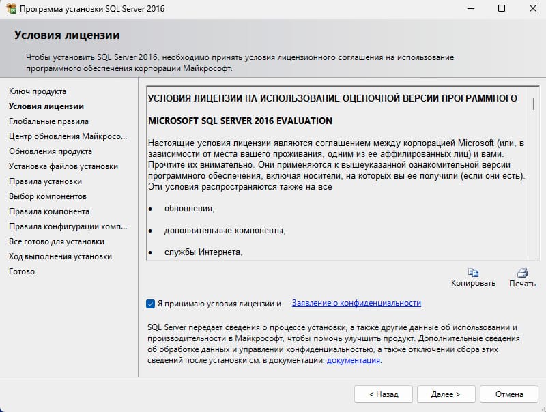Maximize the SQL Server setup window
546x412 pixels.
tap(502, 8)
